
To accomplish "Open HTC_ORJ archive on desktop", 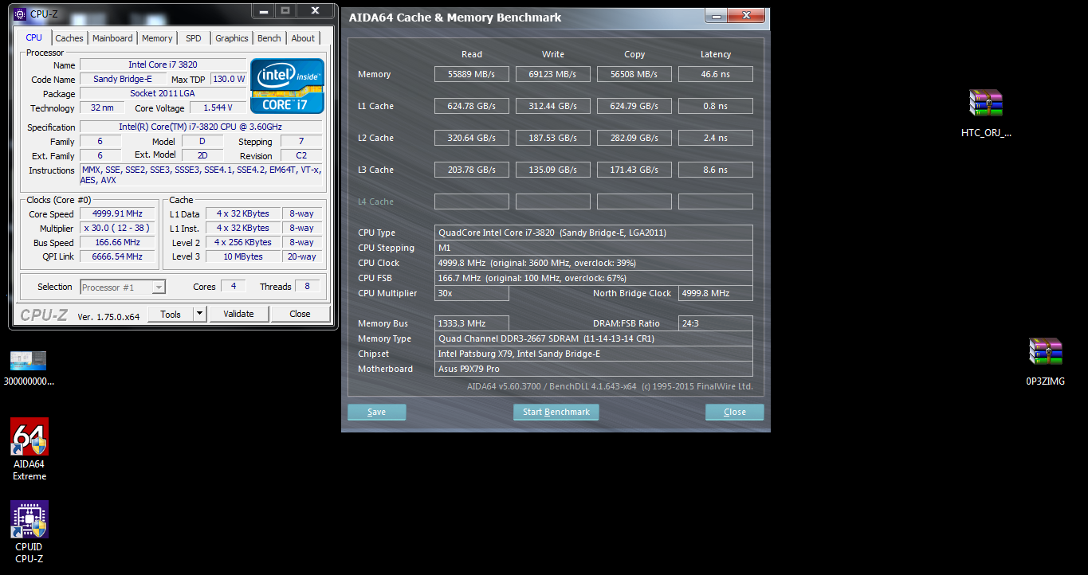I will [x=986, y=114].
